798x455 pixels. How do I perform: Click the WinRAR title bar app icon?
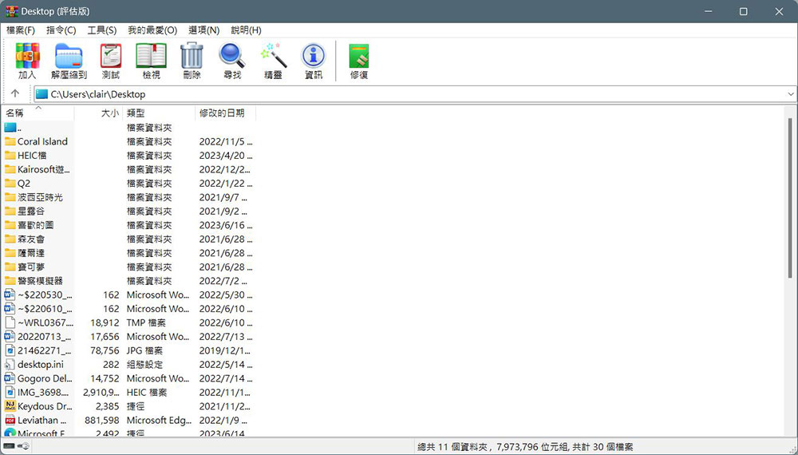point(11,11)
